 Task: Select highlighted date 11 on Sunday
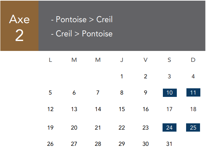coord(193,93)
